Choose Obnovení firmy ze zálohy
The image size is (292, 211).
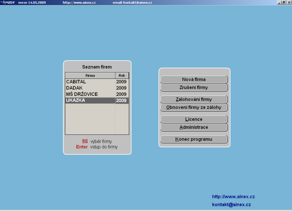(194, 108)
